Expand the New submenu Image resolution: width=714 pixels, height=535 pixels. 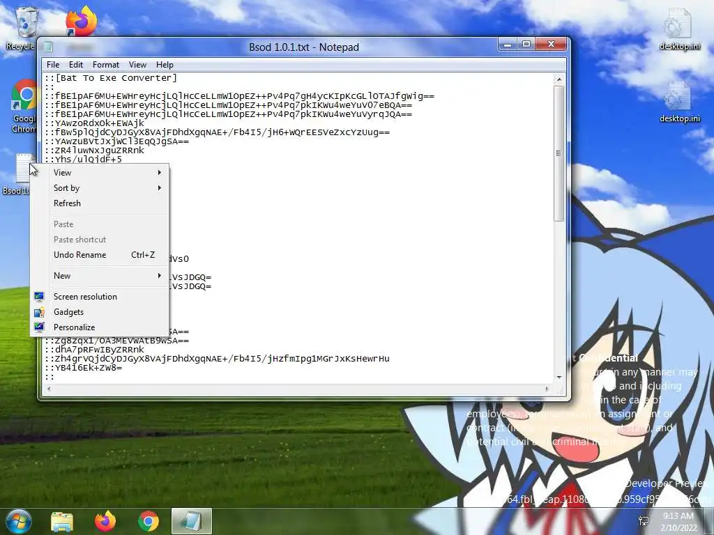100,276
